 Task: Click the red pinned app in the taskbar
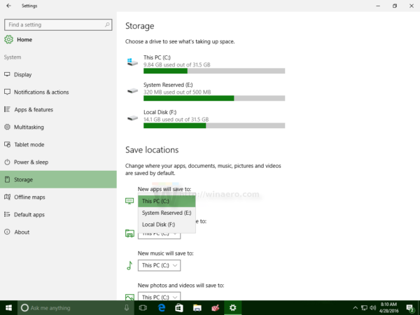(215, 308)
